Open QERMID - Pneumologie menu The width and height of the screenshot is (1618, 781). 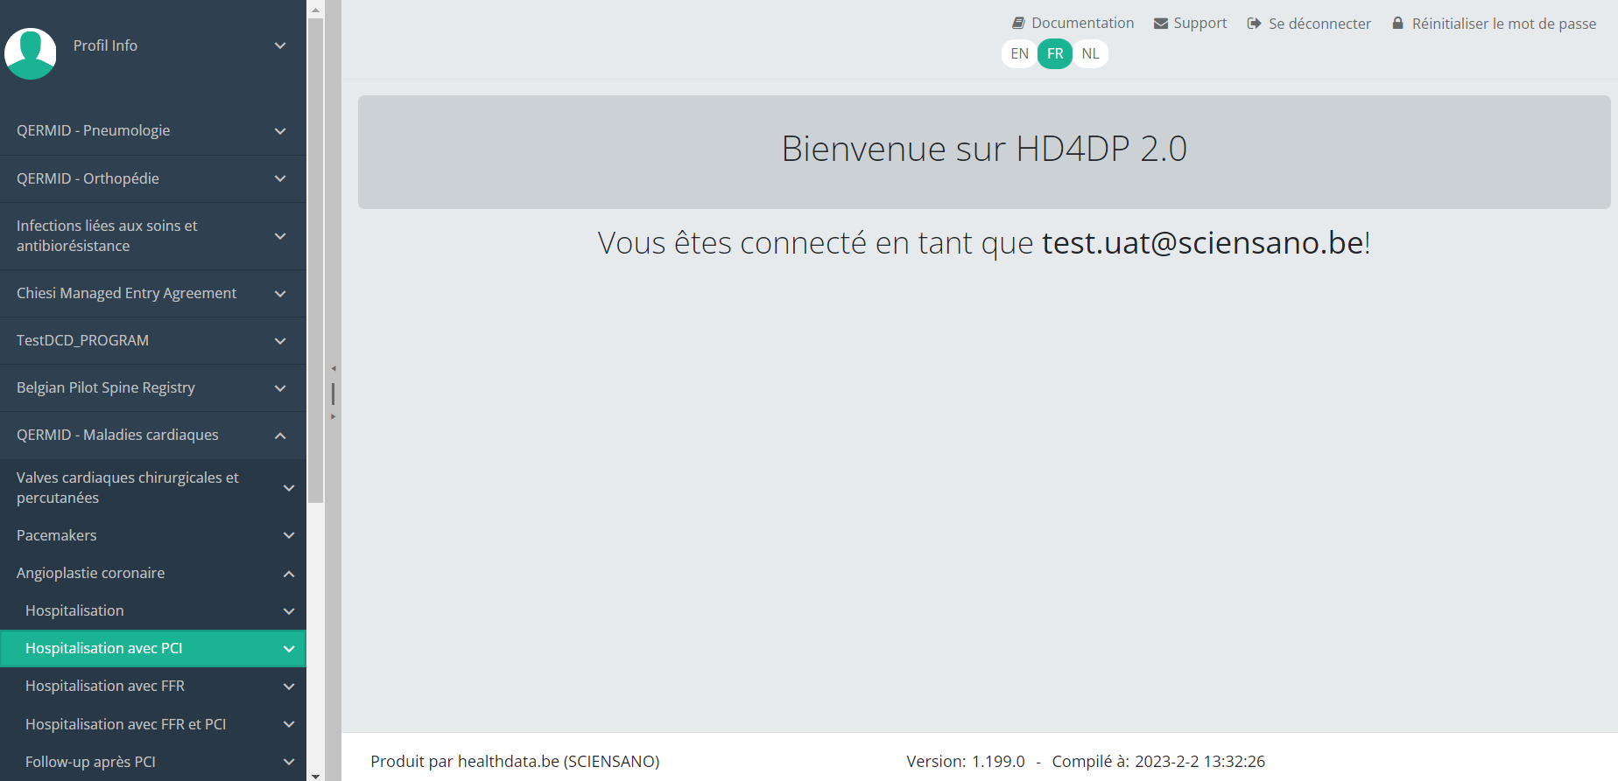[x=94, y=130]
